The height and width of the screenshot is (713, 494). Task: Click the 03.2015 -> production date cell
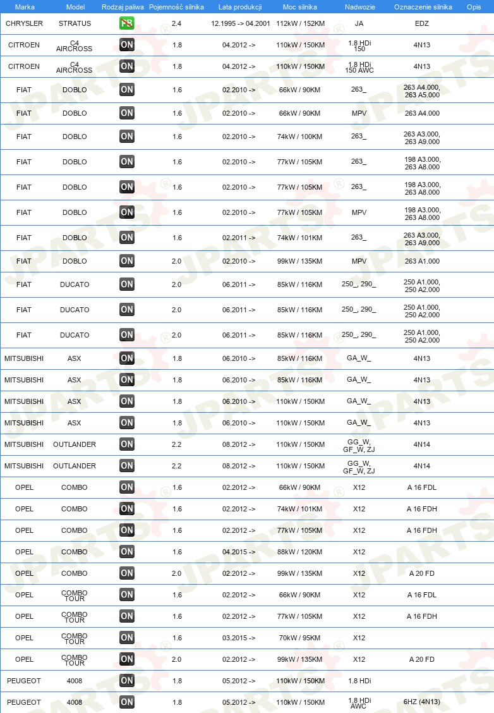click(239, 638)
